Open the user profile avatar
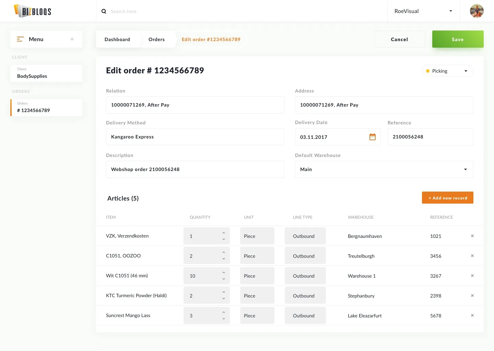 click(477, 11)
